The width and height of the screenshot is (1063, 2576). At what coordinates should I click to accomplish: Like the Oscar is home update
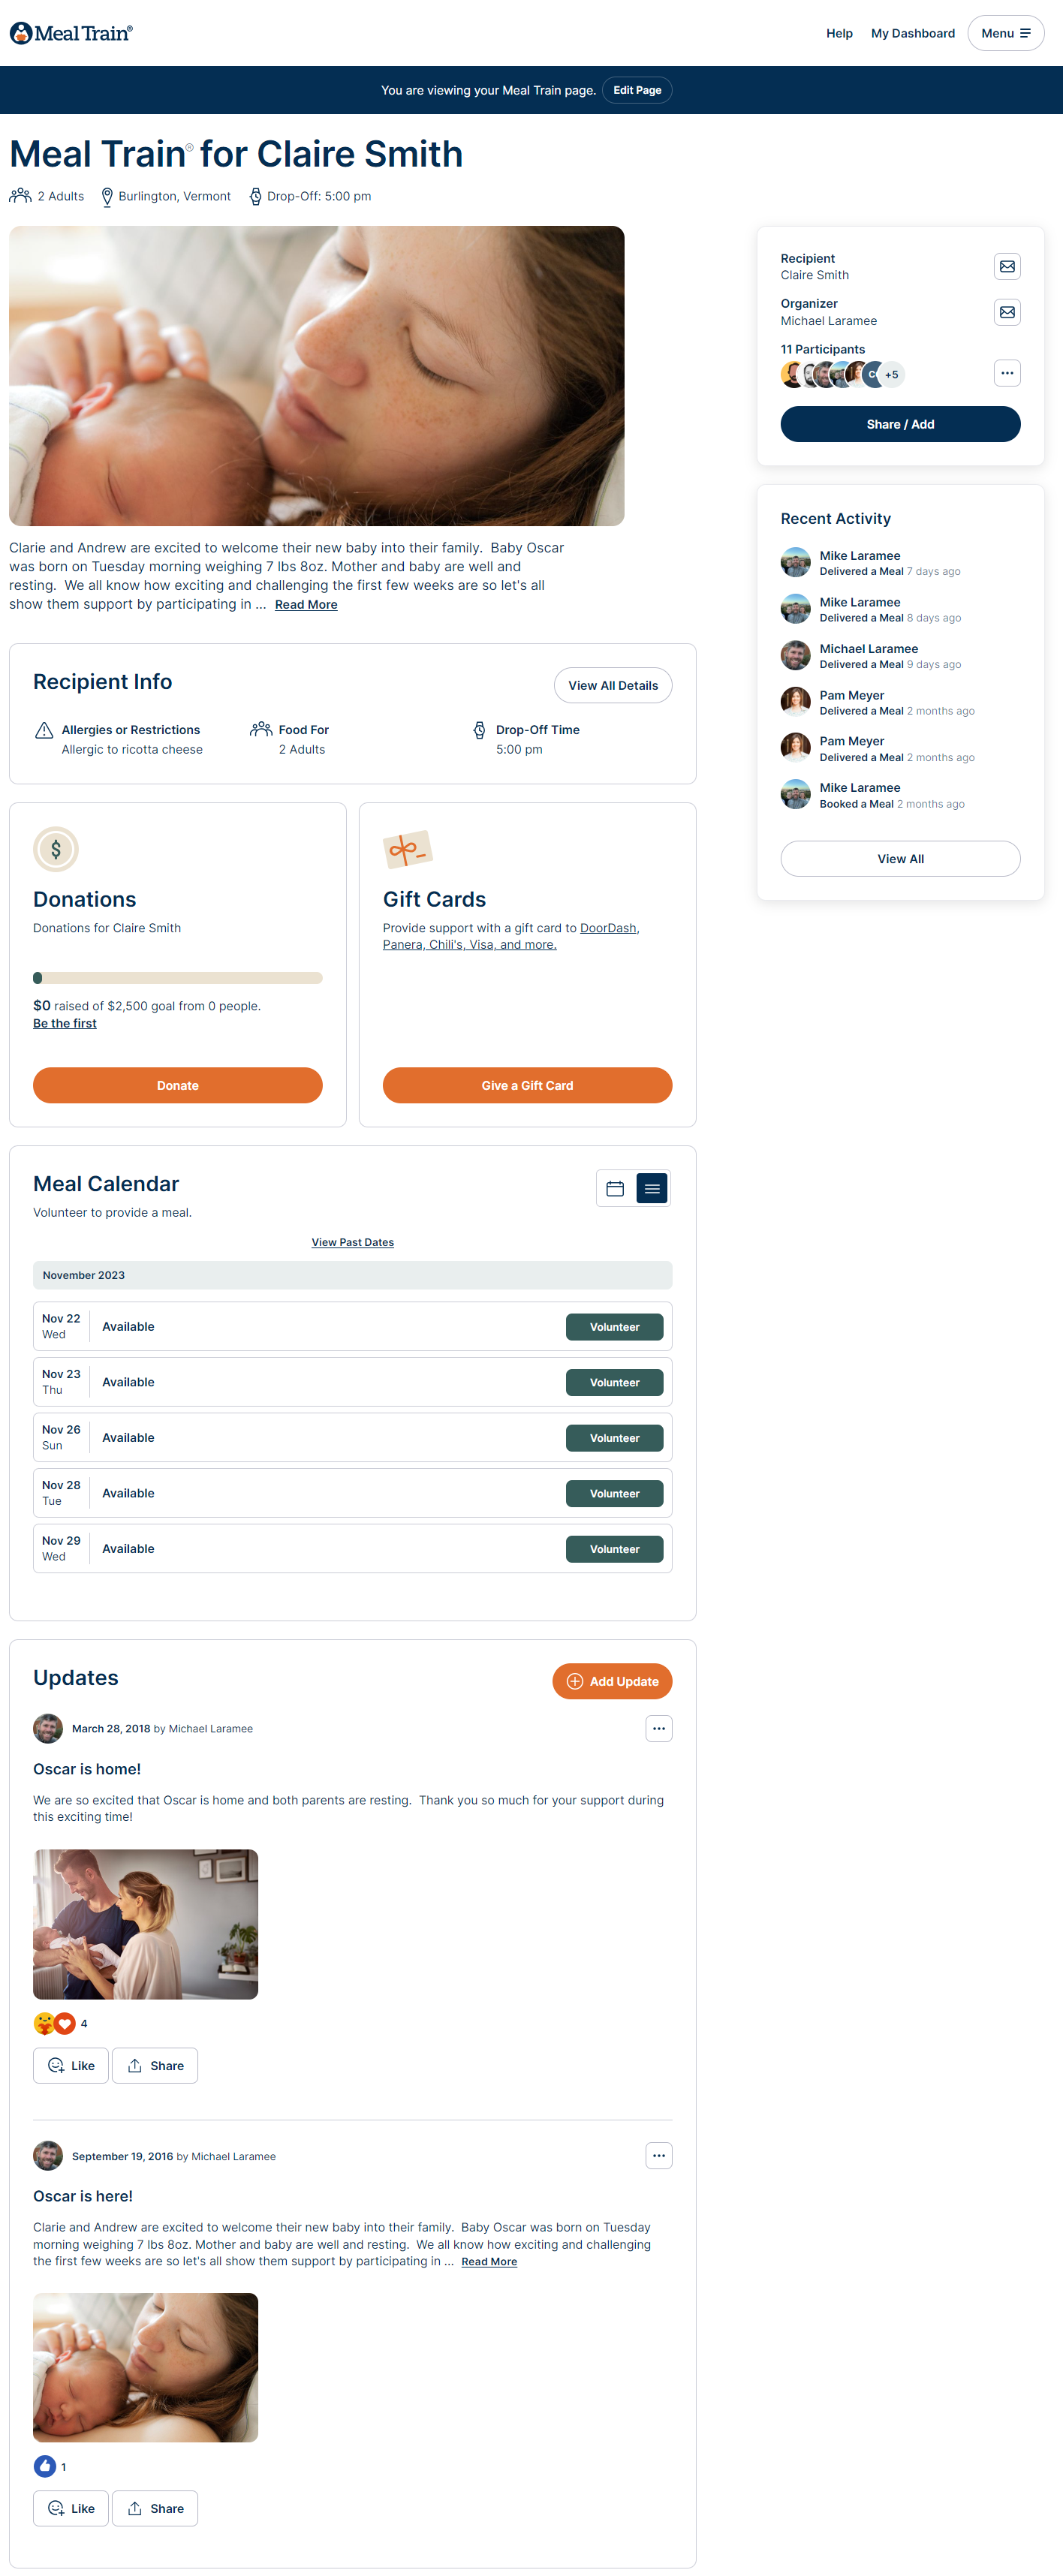pyautogui.click(x=71, y=2065)
